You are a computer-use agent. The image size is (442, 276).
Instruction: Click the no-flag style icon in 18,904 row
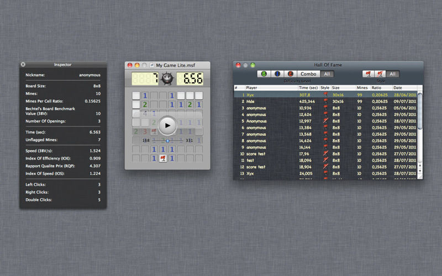tap(325, 167)
